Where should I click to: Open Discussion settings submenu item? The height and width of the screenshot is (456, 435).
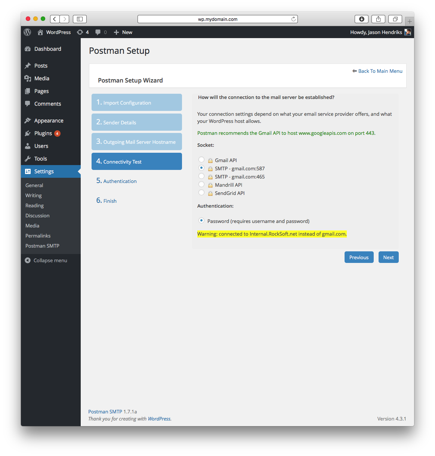pyautogui.click(x=37, y=215)
